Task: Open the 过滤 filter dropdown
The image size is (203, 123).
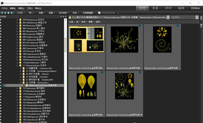Action: point(72,22)
